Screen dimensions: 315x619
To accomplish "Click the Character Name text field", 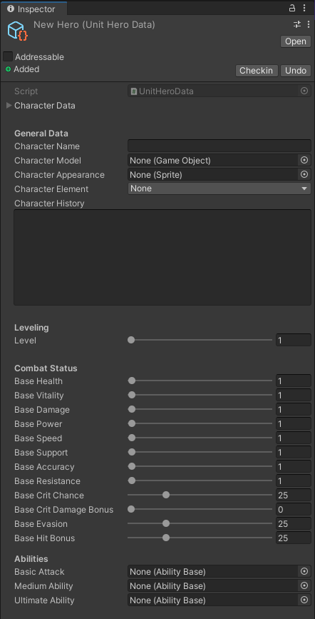I will click(x=220, y=146).
